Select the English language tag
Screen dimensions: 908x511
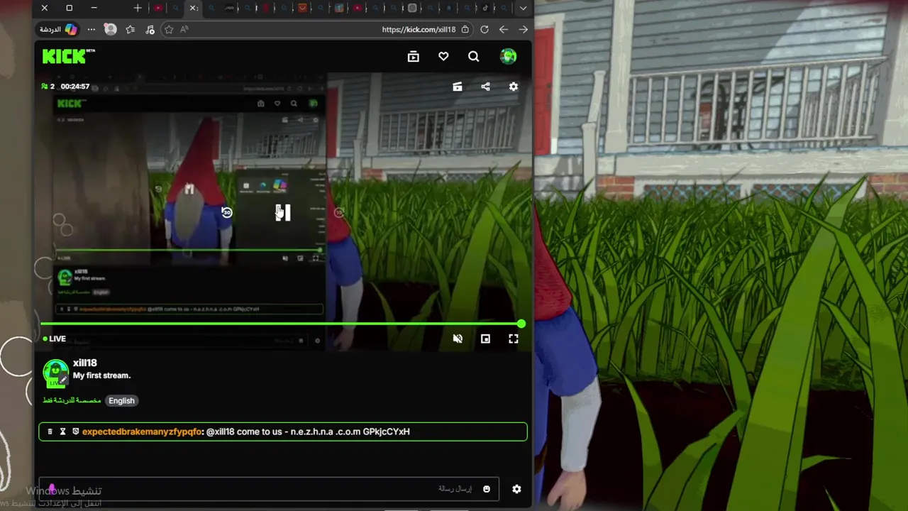click(121, 401)
